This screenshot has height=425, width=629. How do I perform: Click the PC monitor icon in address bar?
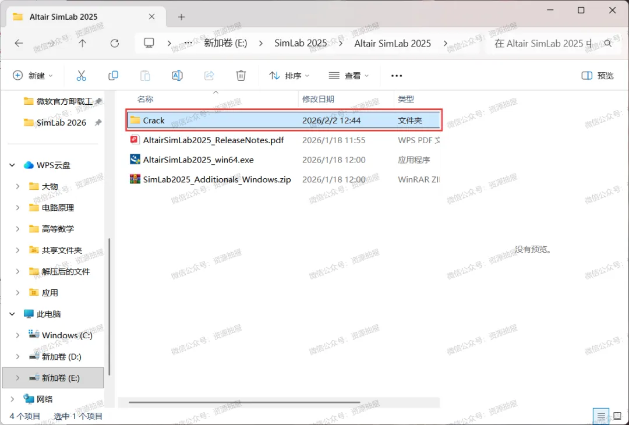(x=149, y=43)
